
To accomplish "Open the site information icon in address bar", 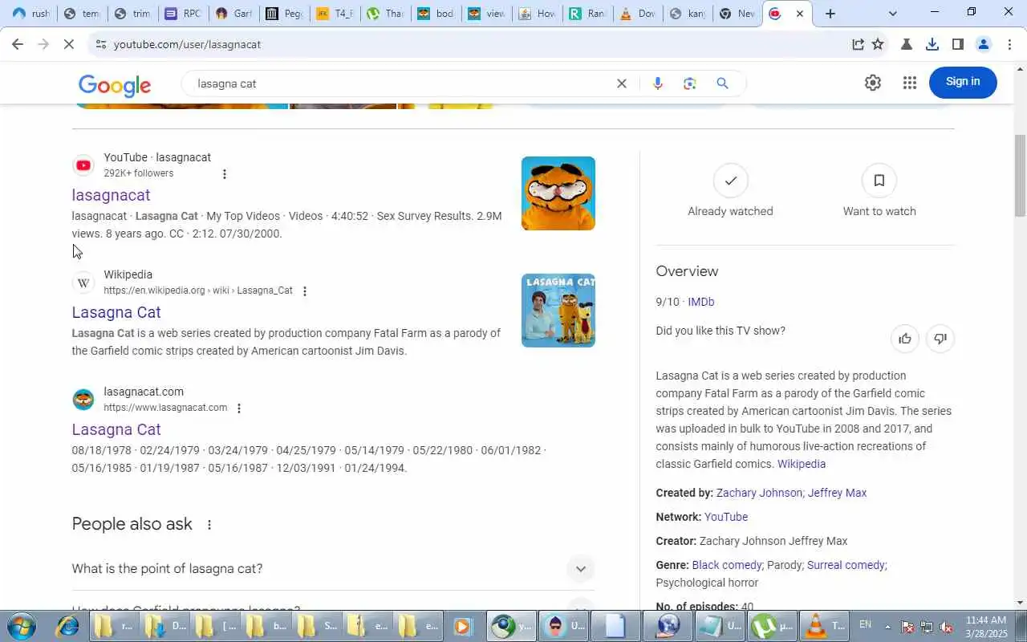I will (100, 44).
